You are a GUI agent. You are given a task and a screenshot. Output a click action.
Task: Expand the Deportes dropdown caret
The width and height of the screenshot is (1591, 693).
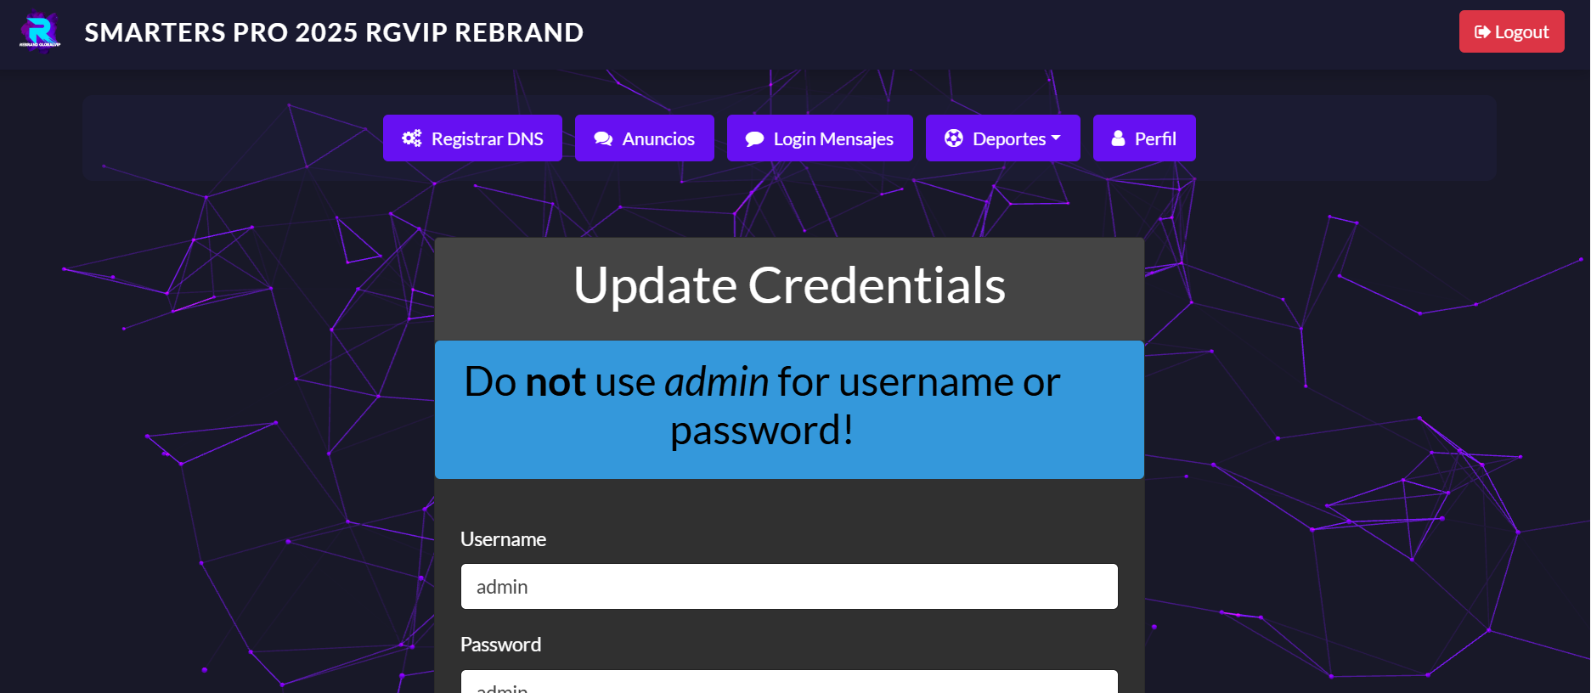pos(1056,138)
